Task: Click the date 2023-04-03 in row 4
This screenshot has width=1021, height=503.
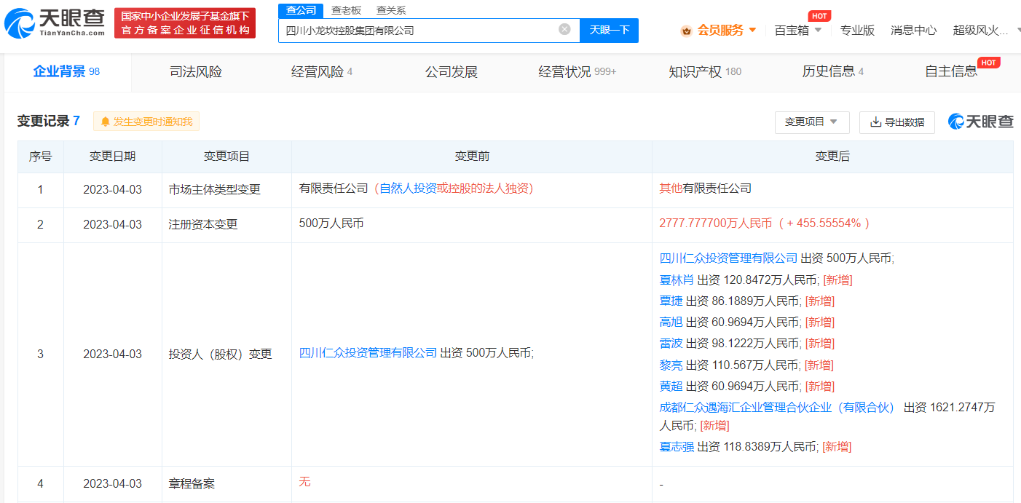Action: [112, 483]
